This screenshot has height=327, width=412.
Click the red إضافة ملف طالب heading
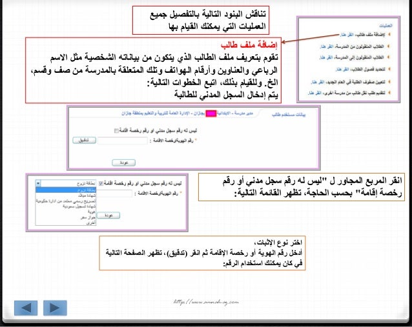click(249, 45)
